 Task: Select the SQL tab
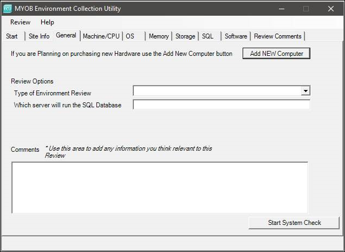pyautogui.click(x=207, y=36)
